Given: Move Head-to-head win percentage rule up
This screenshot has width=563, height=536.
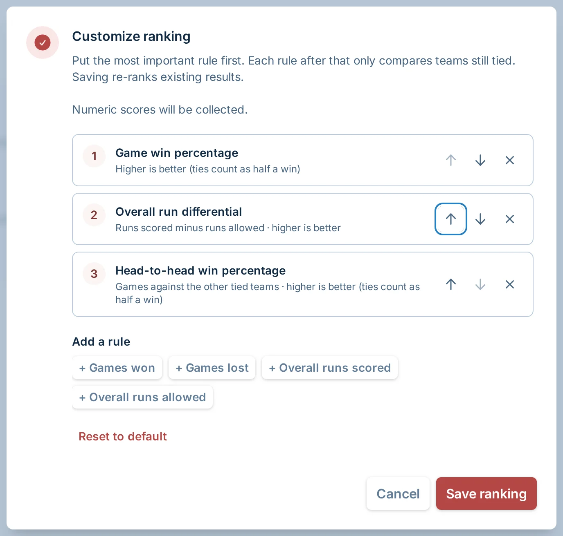Looking at the screenshot, I should click(x=451, y=284).
